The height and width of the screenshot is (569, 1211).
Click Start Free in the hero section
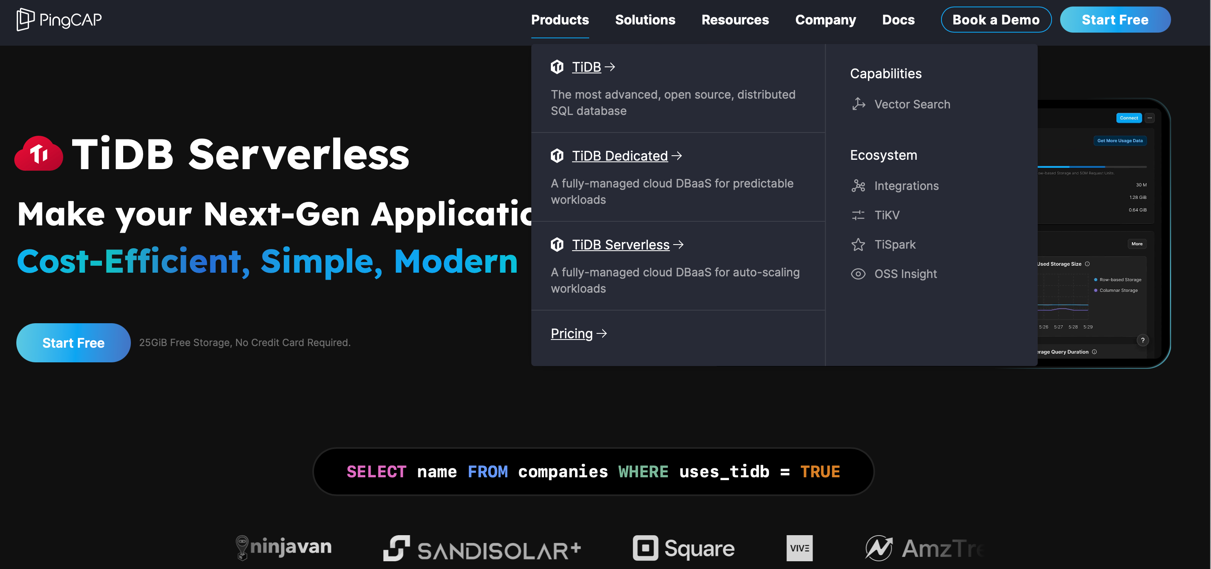[73, 342]
